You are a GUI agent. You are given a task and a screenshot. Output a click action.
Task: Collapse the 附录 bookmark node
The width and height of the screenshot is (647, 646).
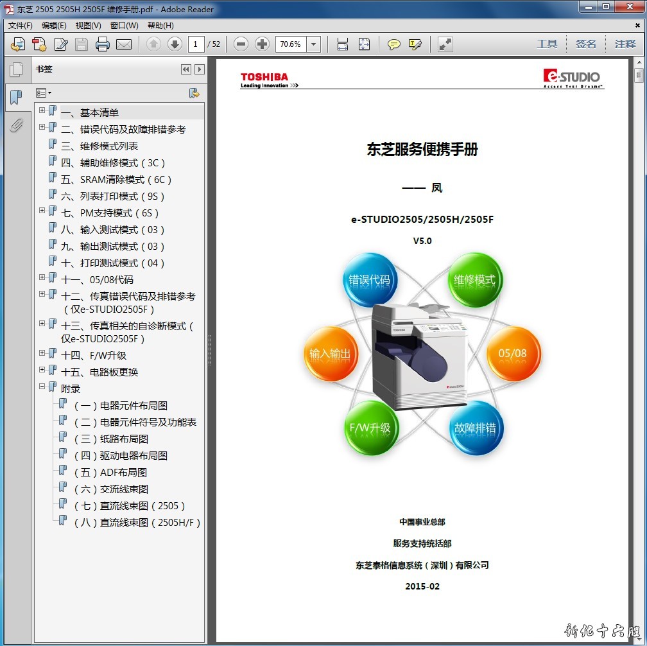(42, 387)
